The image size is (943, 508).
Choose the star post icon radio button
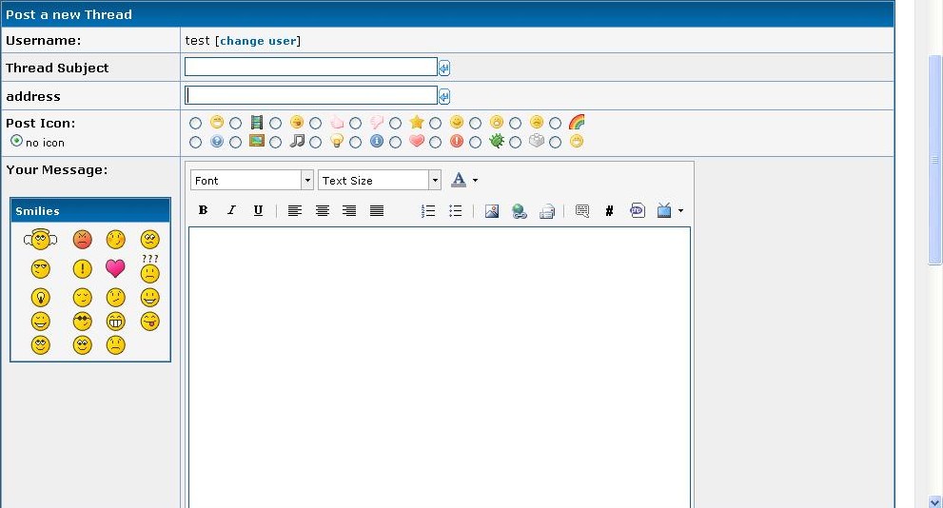396,123
